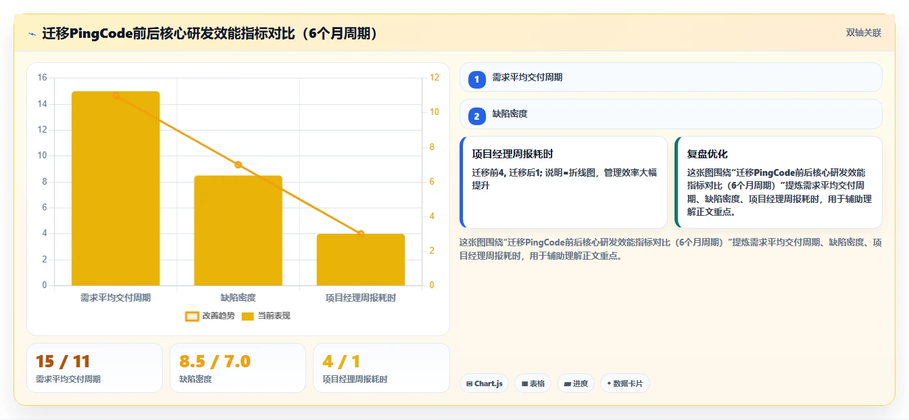Select the 表格 tag chip
This screenshot has height=420, width=909.
pyautogui.click(x=533, y=383)
